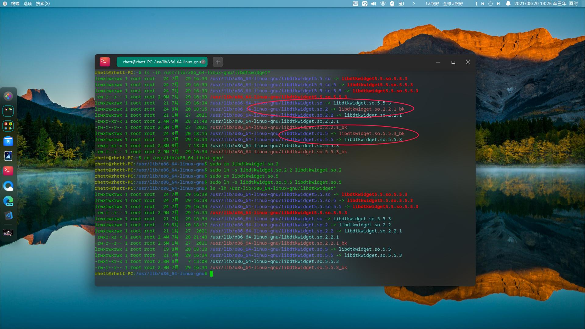Launch Microsoft Edge Beta from the dock
Image resolution: width=585 pixels, height=329 pixels.
[x=8, y=201]
